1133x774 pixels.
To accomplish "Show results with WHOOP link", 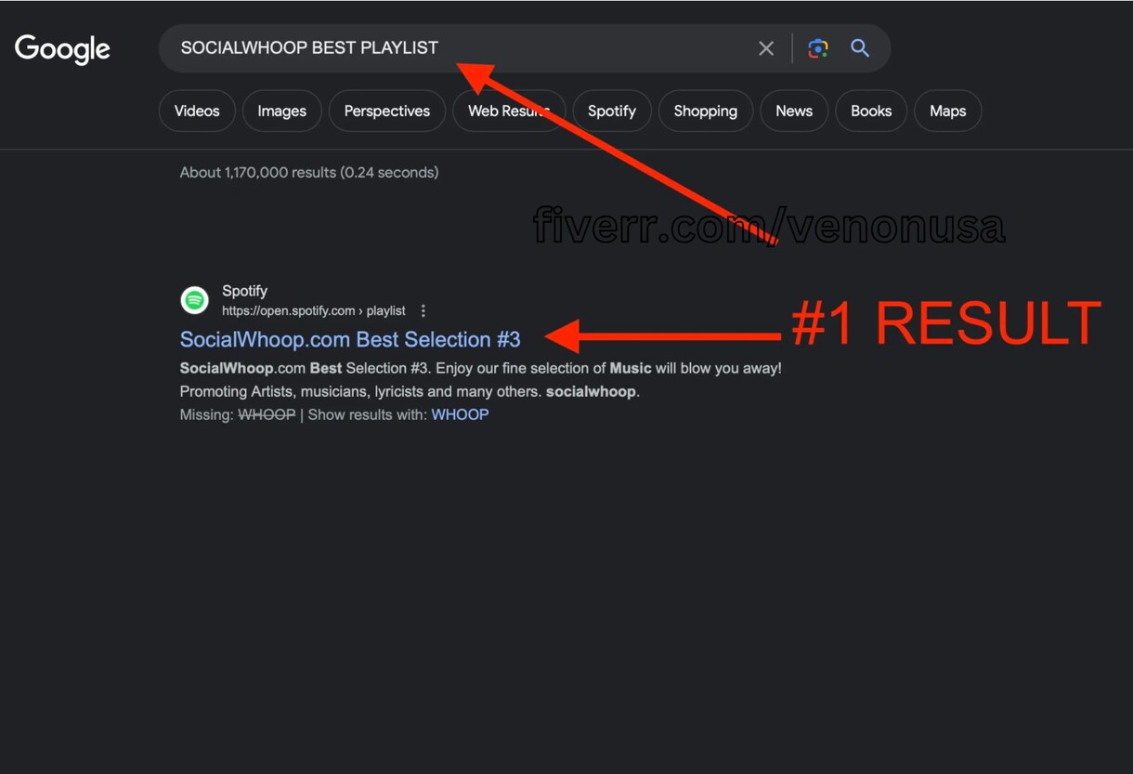I will coord(460,414).
